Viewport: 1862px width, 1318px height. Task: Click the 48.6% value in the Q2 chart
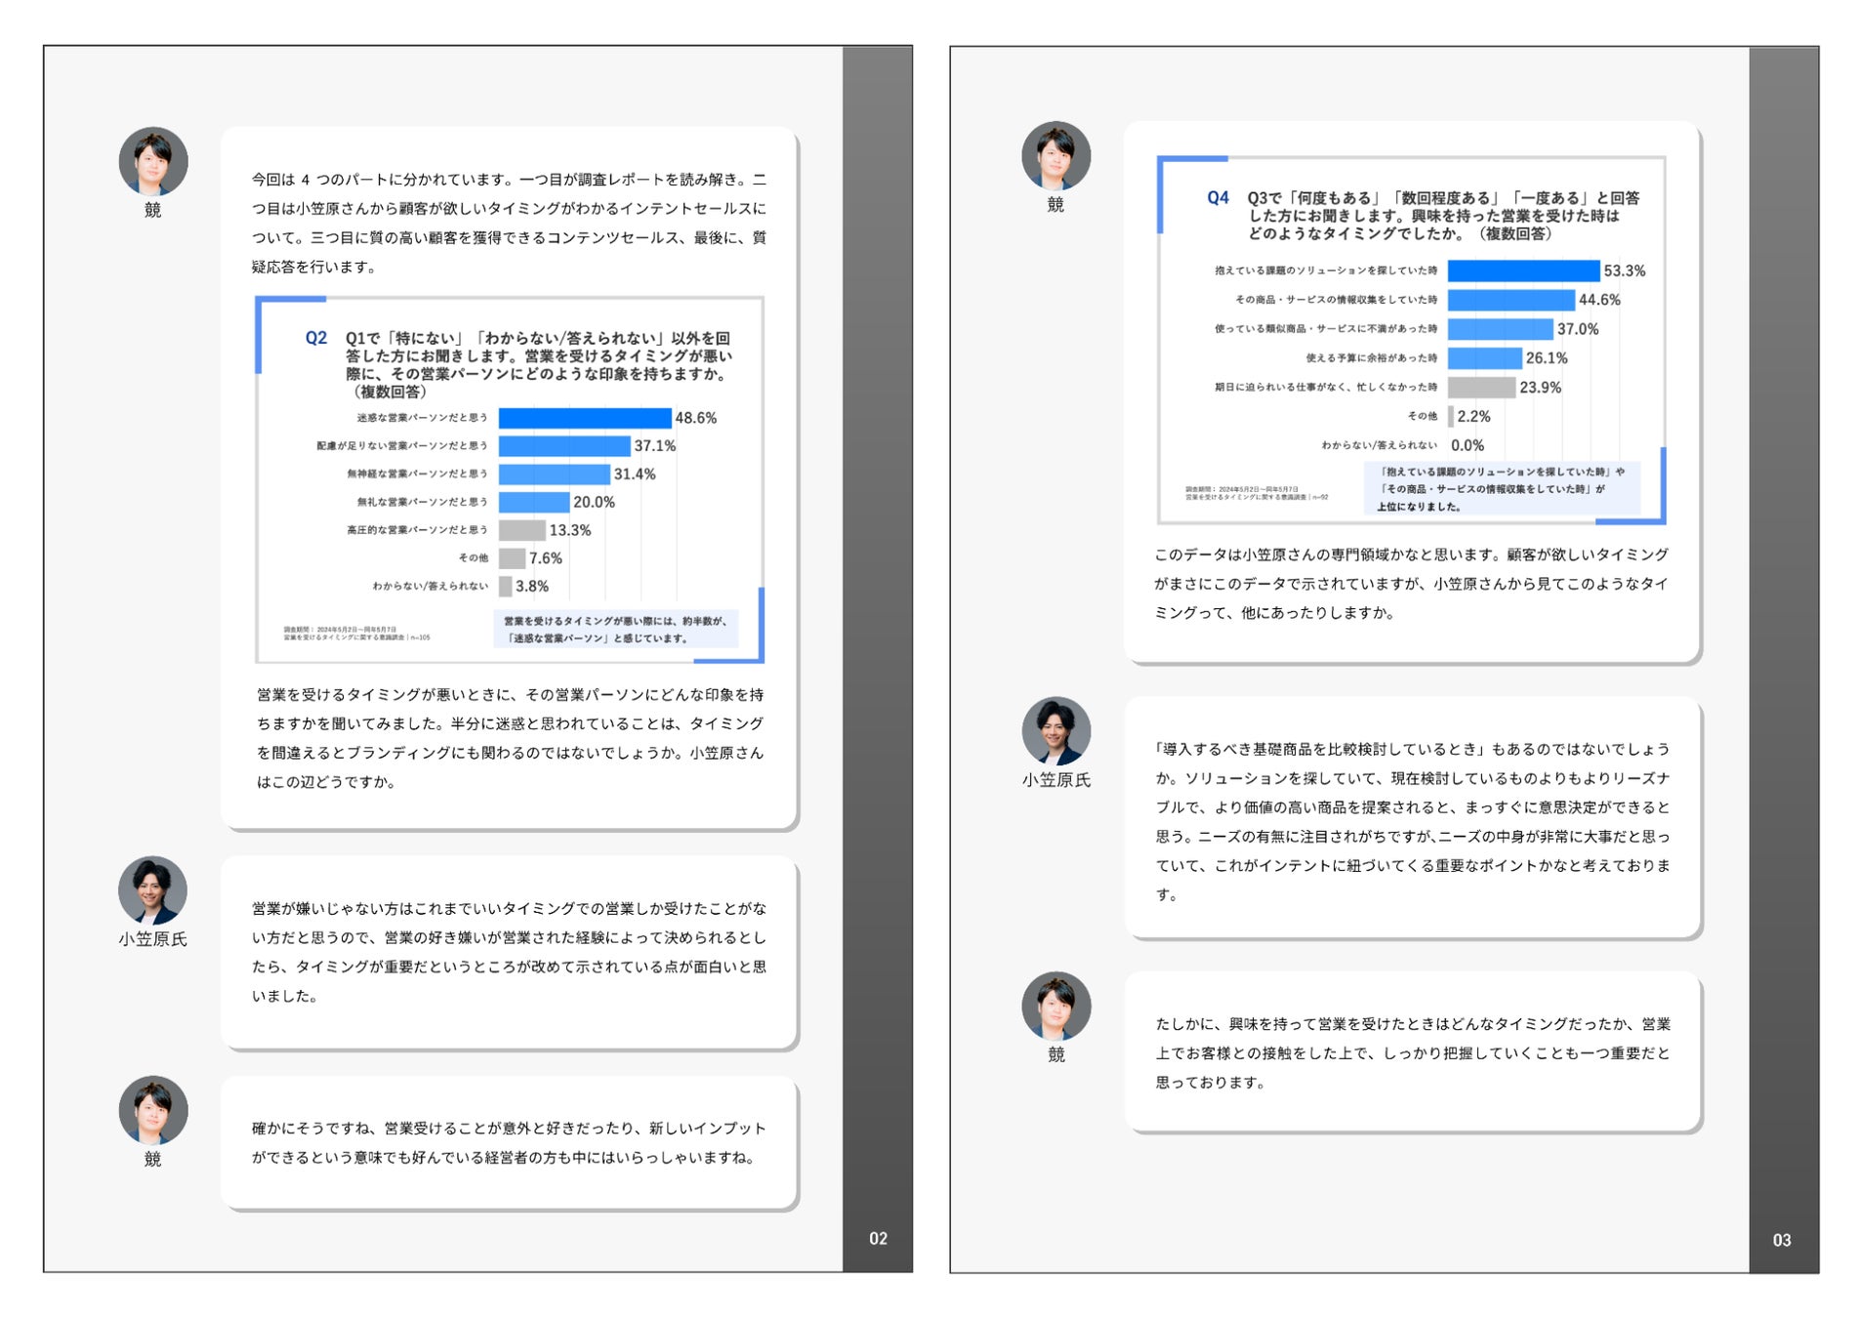pyautogui.click(x=696, y=418)
